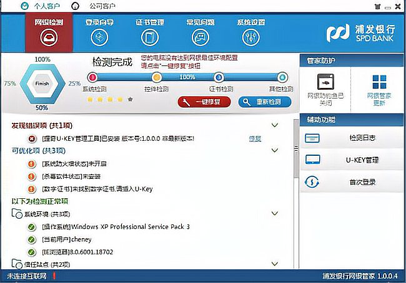The height and width of the screenshot is (283, 406).
Task: Click the 其他检测 step marker
Action: [x=282, y=77]
